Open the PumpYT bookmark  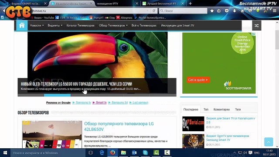point(96,17)
